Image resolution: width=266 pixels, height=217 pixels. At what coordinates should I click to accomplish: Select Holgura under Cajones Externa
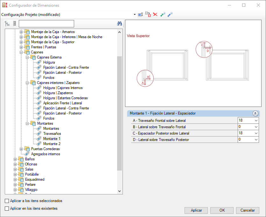49,62
